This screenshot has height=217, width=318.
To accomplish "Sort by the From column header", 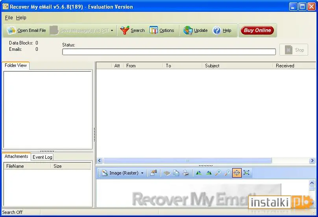I will click(x=143, y=66).
